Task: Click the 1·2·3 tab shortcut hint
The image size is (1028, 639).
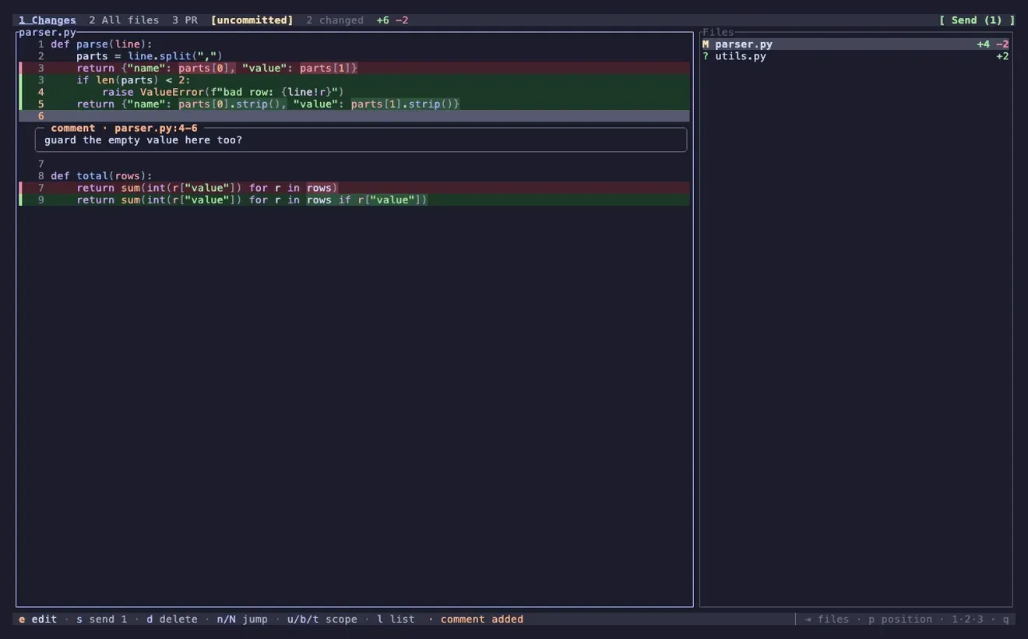Action: 967,620
